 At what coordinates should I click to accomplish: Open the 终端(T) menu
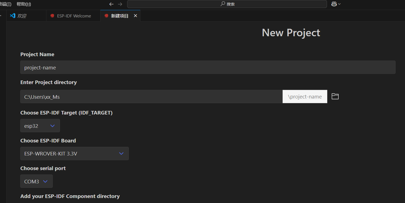5,4
